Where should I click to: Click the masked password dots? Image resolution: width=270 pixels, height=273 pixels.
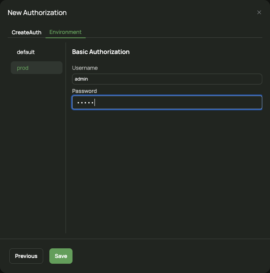click(85, 103)
